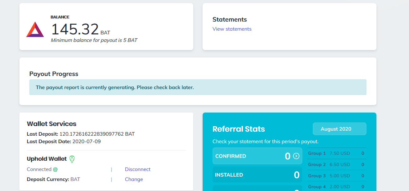Click the payout report generating notice
This screenshot has width=409, height=191.
click(x=198, y=87)
